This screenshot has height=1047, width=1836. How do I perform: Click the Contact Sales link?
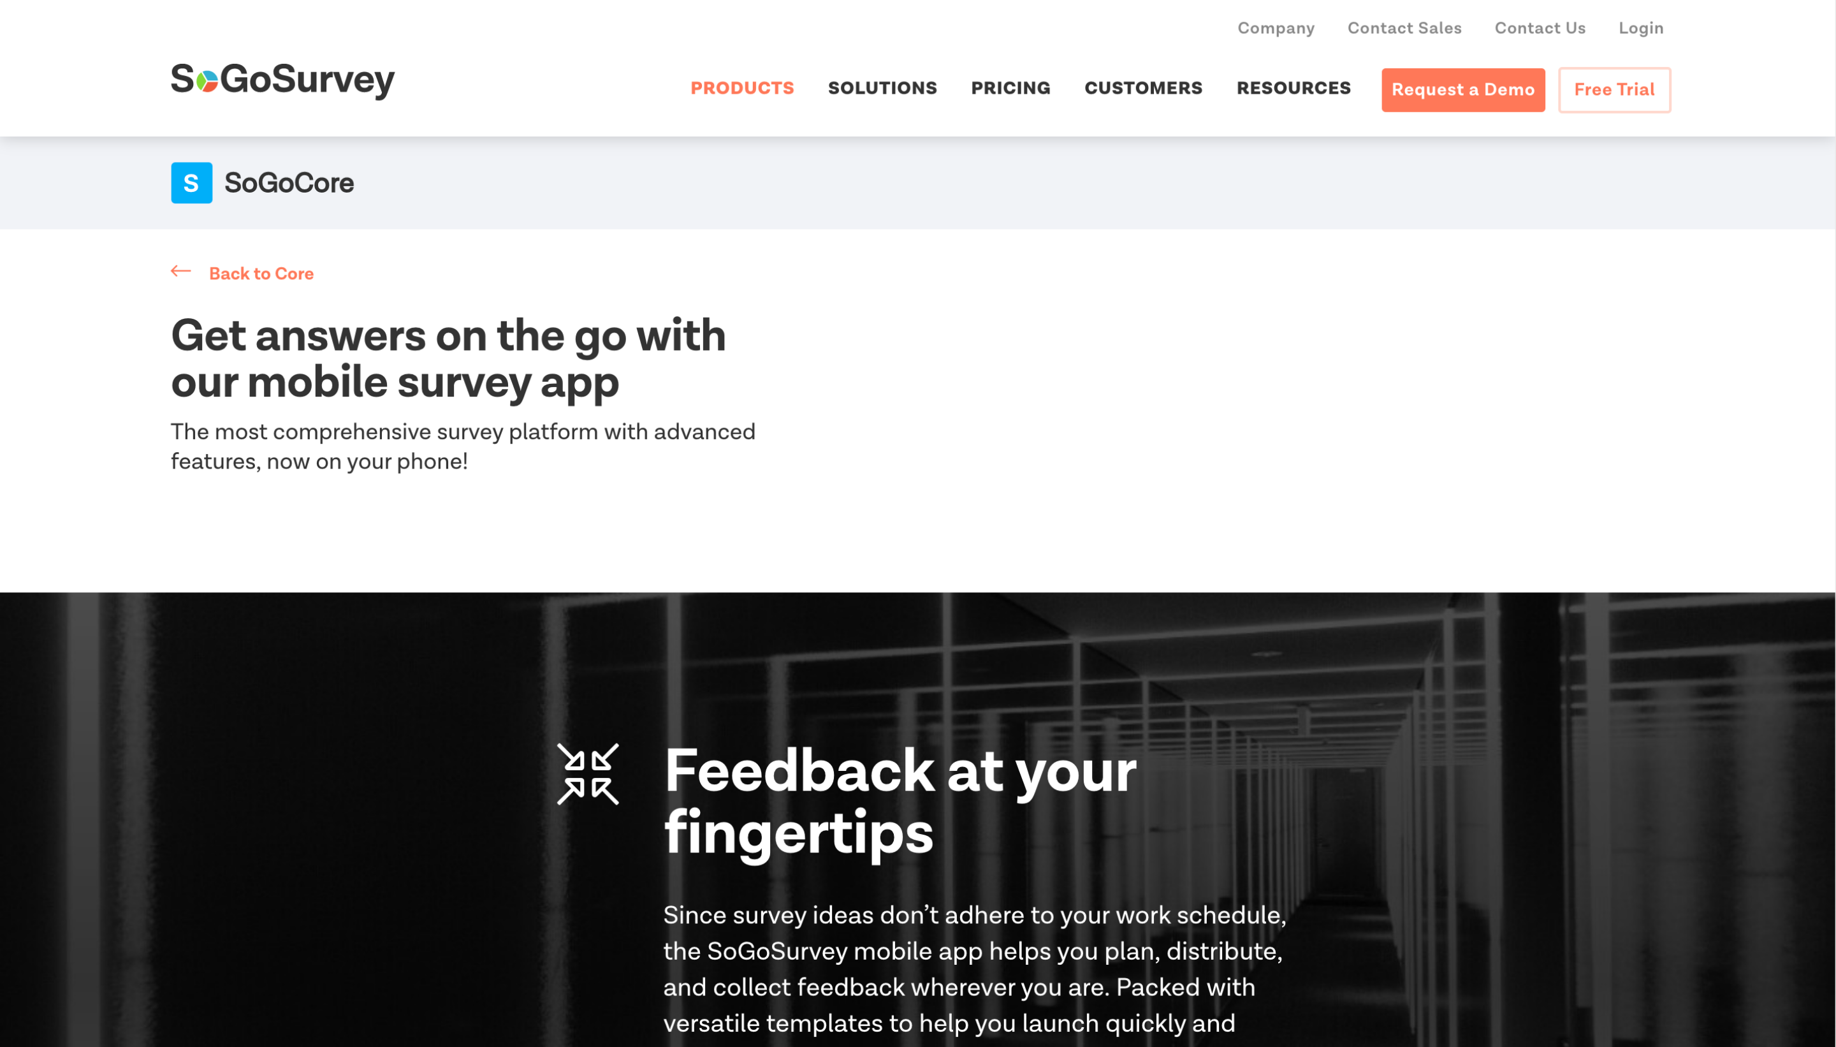[x=1404, y=28]
